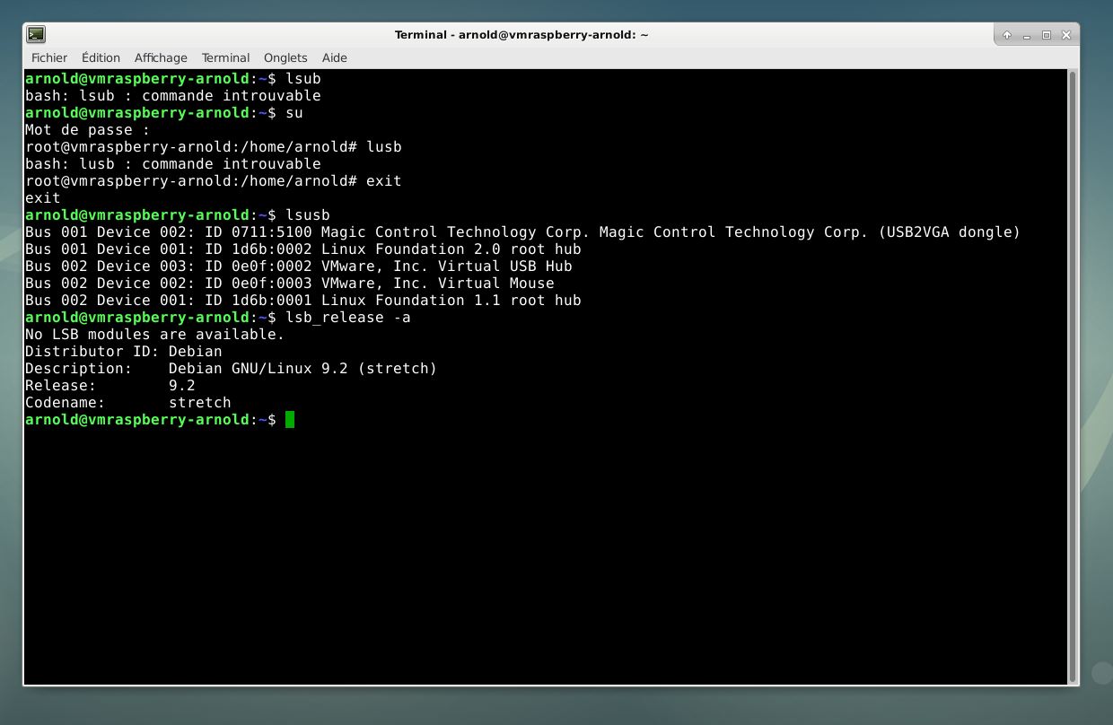This screenshot has width=1113, height=725.
Task: Click 'Debian GNU/Linux 9.2 (stretch)' description
Action: (x=303, y=369)
